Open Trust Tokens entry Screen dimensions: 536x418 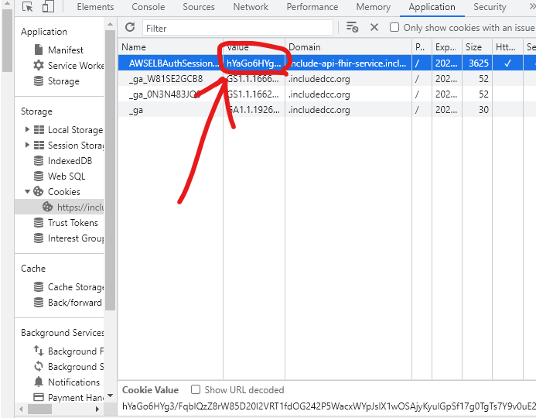pyautogui.click(x=66, y=223)
